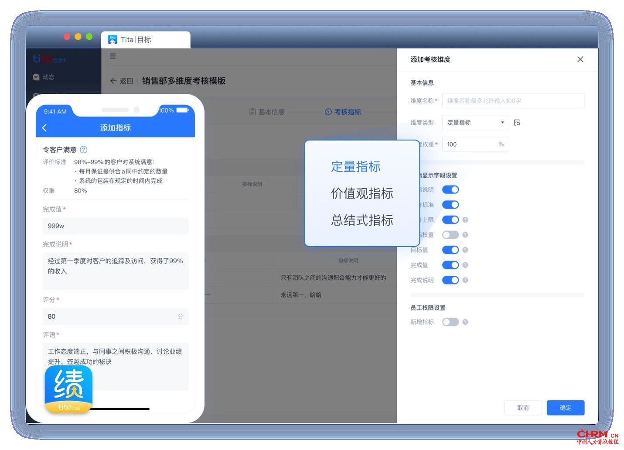Close the 添加考核维度 panel
Image resolution: width=624 pixels, height=450 pixels.
tap(580, 59)
